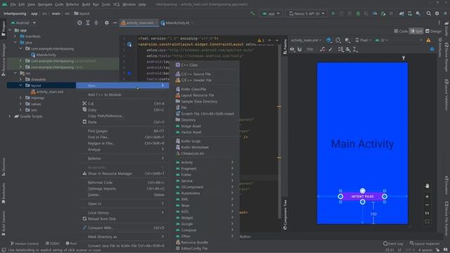Image resolution: width=450 pixels, height=253 pixels.
Task: Click the locate-file target icon in Project panel
Action: (79, 22)
